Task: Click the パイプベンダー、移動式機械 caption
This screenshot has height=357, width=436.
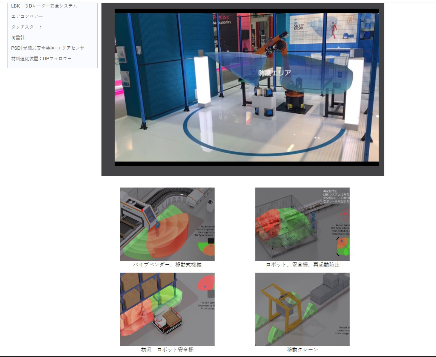Action: (x=167, y=265)
